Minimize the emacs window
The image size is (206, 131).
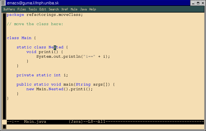pos(193,3)
